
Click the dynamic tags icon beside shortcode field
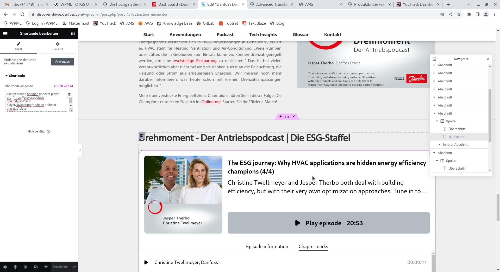click(x=69, y=94)
